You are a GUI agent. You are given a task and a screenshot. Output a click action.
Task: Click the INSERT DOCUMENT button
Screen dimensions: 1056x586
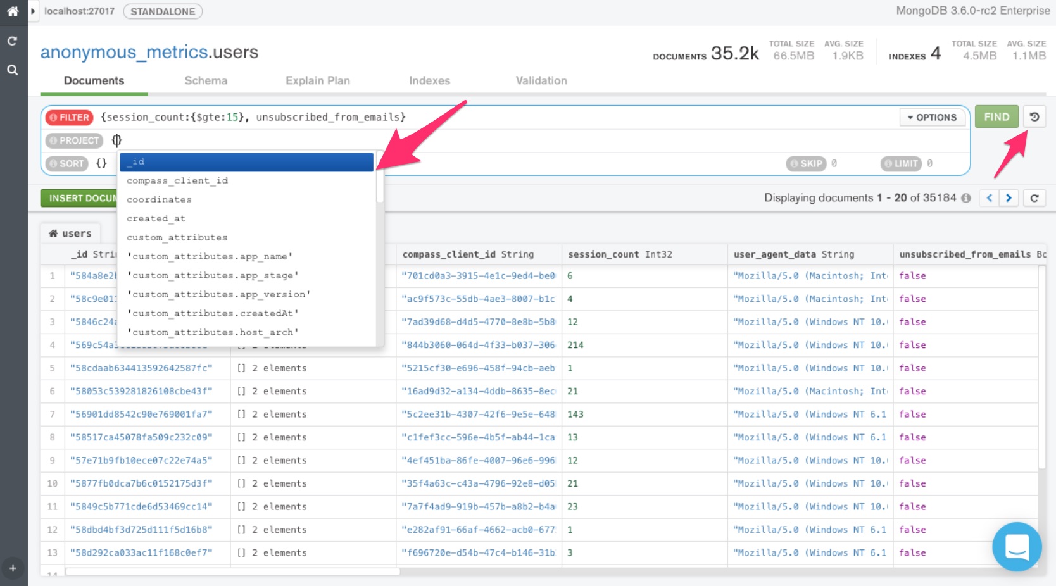(80, 198)
